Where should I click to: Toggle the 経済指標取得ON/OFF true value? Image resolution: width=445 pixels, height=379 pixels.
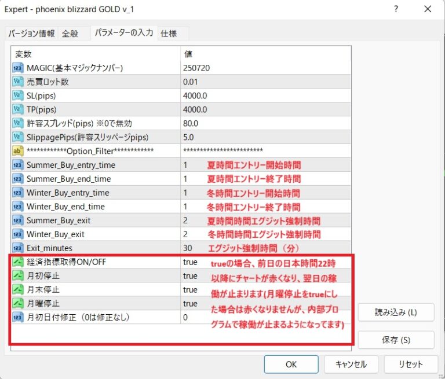tap(190, 262)
